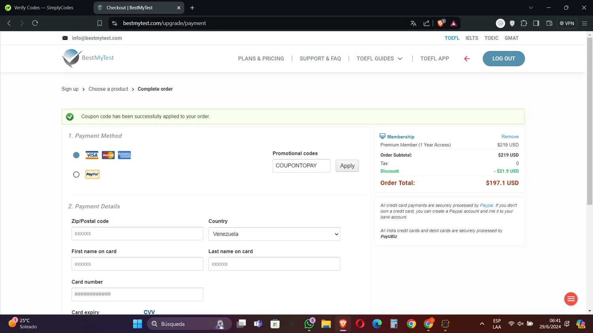This screenshot has height=333, width=593.
Task: Open WhatsApp from the taskbar
Action: [x=309, y=324]
